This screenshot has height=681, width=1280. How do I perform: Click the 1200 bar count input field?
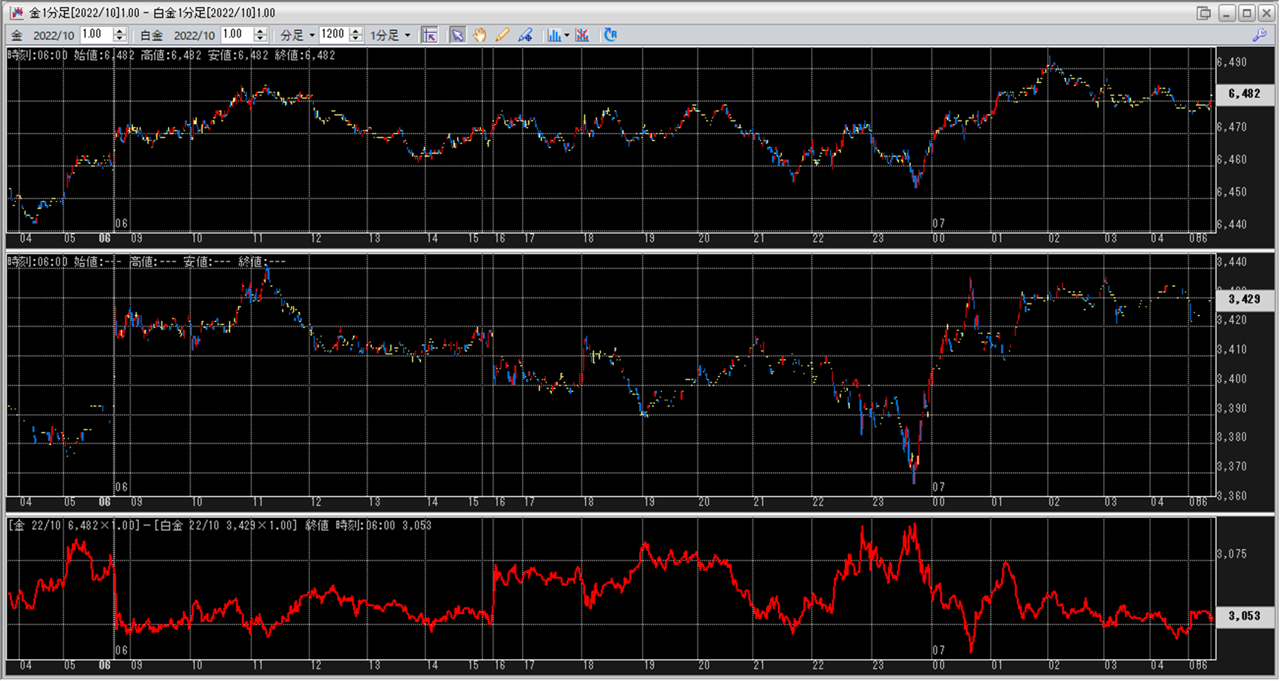[334, 35]
